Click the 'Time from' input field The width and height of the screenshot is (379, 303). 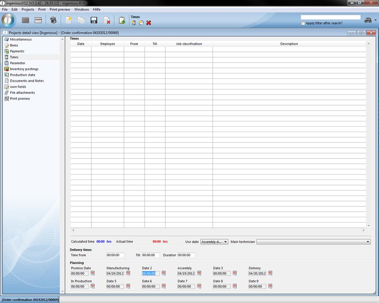coord(115,255)
